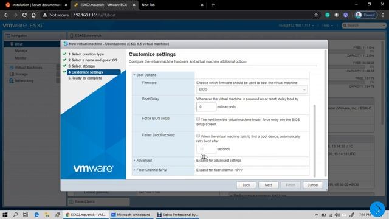Click the ESXi search box
Viewport: 389px width, 219px height.
364,26
